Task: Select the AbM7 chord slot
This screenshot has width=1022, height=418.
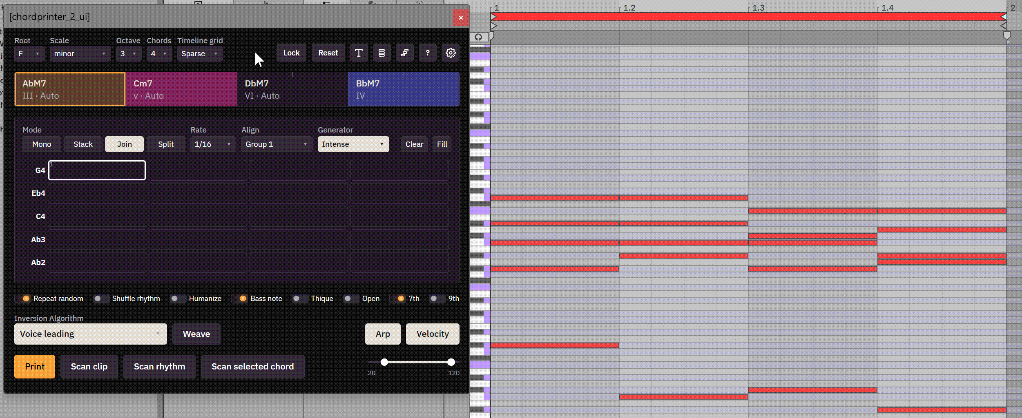Action: click(x=70, y=89)
